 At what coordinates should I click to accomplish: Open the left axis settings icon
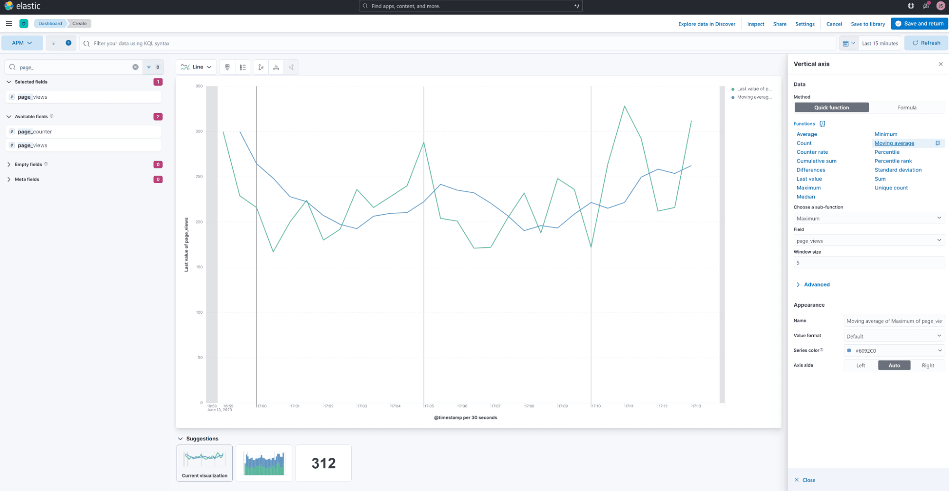[261, 67]
